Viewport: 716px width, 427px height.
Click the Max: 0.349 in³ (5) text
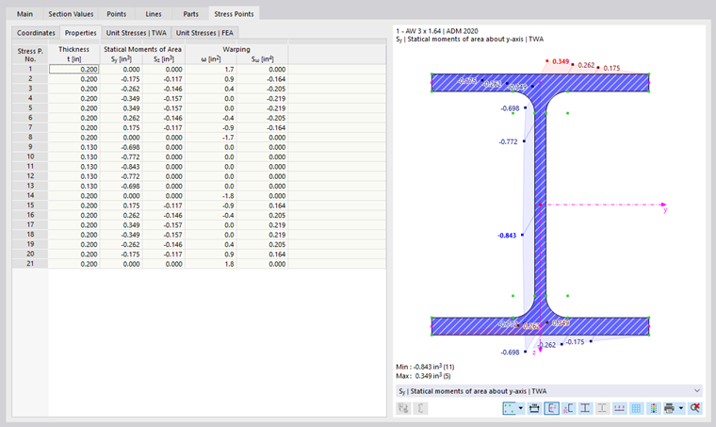tap(423, 376)
